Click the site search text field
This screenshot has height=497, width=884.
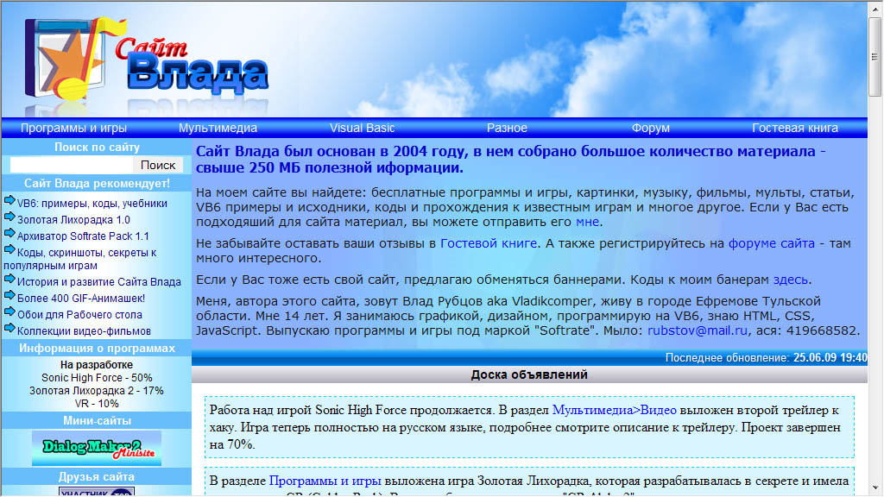pyautogui.click(x=72, y=165)
